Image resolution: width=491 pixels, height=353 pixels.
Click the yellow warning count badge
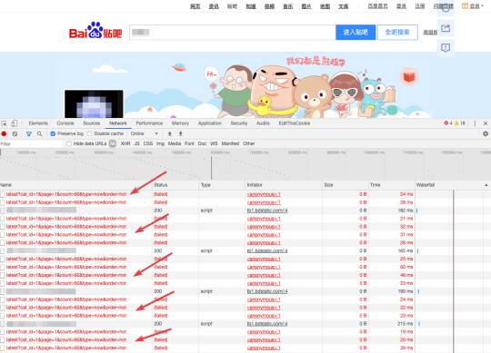click(x=460, y=123)
